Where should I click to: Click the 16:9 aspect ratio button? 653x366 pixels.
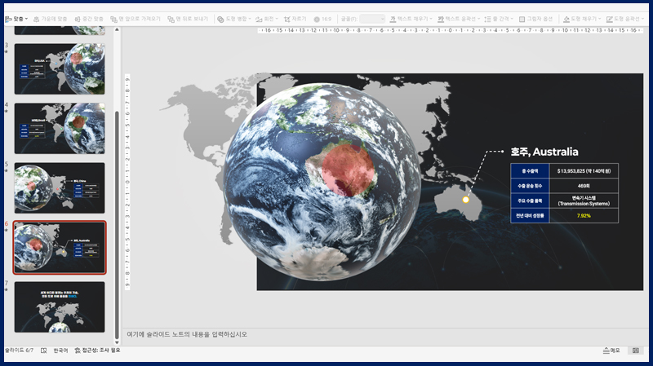tap(322, 19)
